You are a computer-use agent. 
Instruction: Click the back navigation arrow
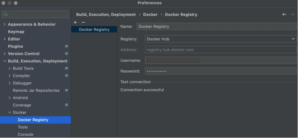(284, 14)
